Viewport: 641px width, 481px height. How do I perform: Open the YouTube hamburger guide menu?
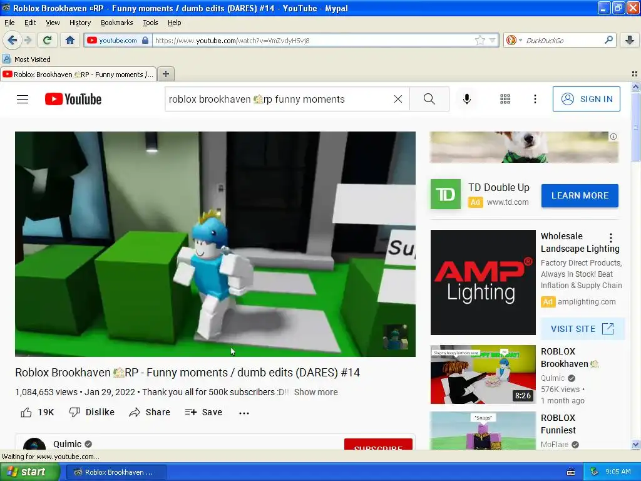(23, 99)
